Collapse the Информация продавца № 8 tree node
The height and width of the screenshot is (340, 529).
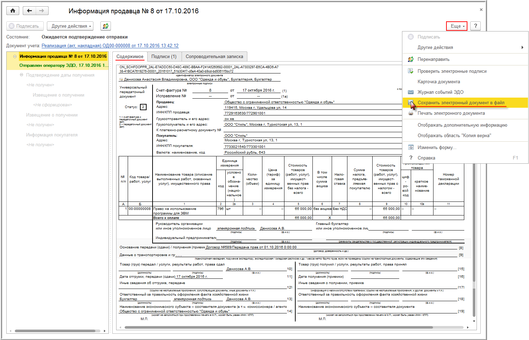(15, 56)
